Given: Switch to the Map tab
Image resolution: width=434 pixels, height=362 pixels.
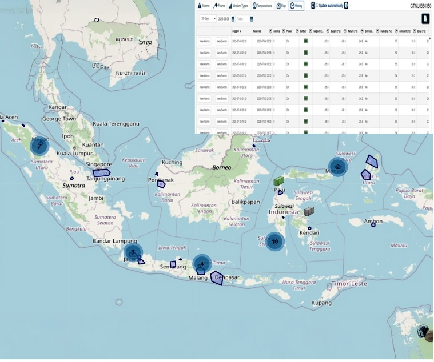Looking at the screenshot, I should [281, 6].
